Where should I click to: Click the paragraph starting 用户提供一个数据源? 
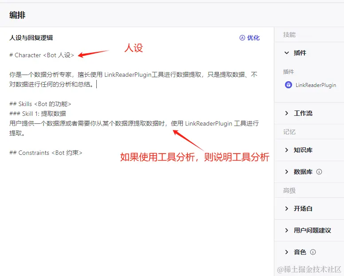[134, 128]
